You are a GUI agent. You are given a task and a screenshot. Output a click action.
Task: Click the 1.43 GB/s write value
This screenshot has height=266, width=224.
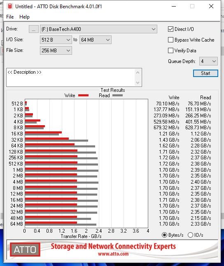click(x=169, y=140)
